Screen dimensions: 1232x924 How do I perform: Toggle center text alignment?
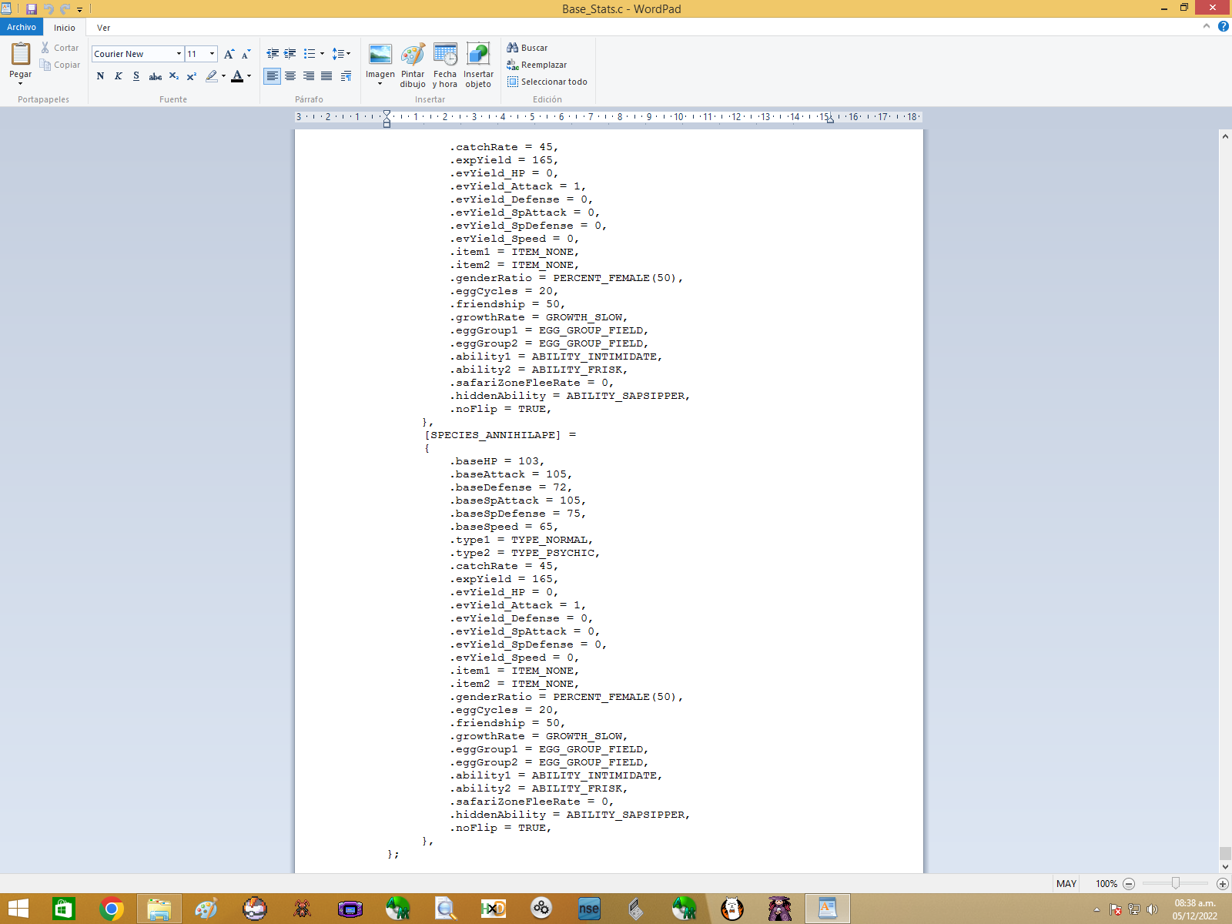tap(290, 76)
